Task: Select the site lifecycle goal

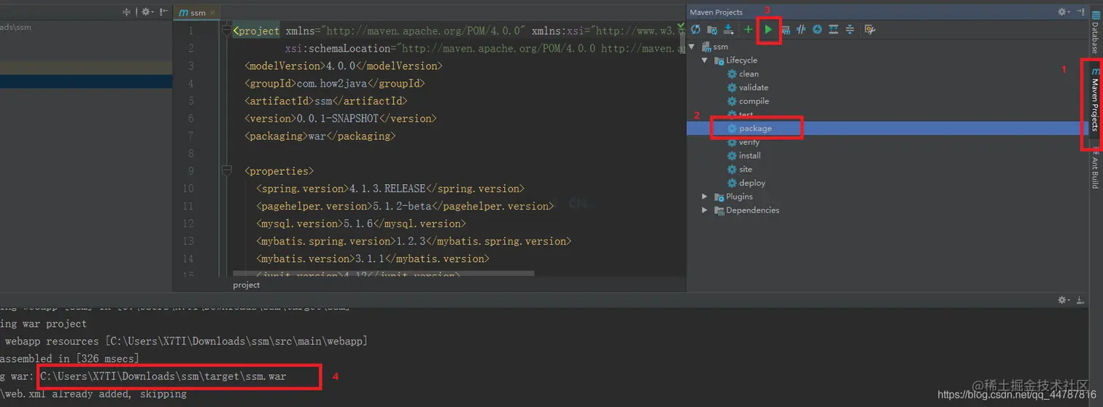Action: 746,169
